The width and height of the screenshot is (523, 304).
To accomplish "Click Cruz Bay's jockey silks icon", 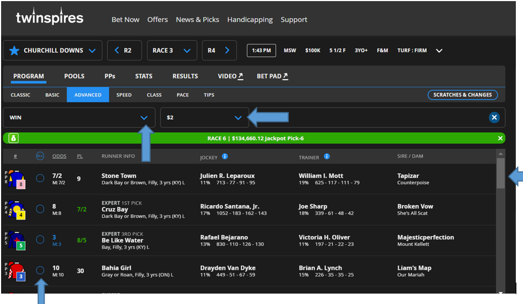I will click(x=16, y=210).
